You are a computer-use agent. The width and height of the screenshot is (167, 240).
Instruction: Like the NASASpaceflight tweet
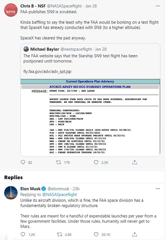pos(97,162)
